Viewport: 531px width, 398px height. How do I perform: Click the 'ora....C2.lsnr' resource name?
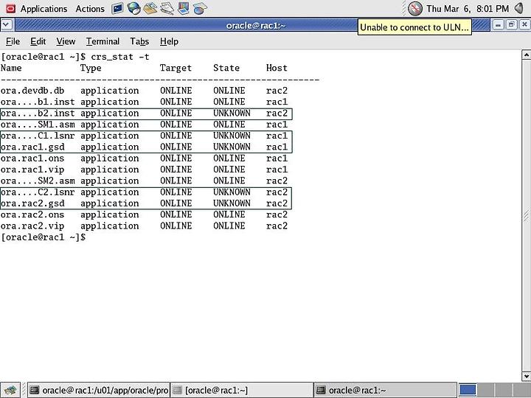point(38,192)
